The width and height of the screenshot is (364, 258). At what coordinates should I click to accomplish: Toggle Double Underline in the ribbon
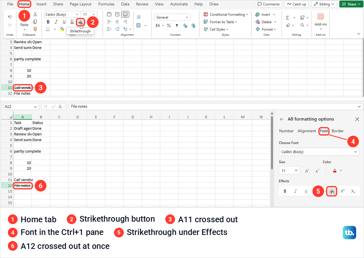tap(72, 22)
